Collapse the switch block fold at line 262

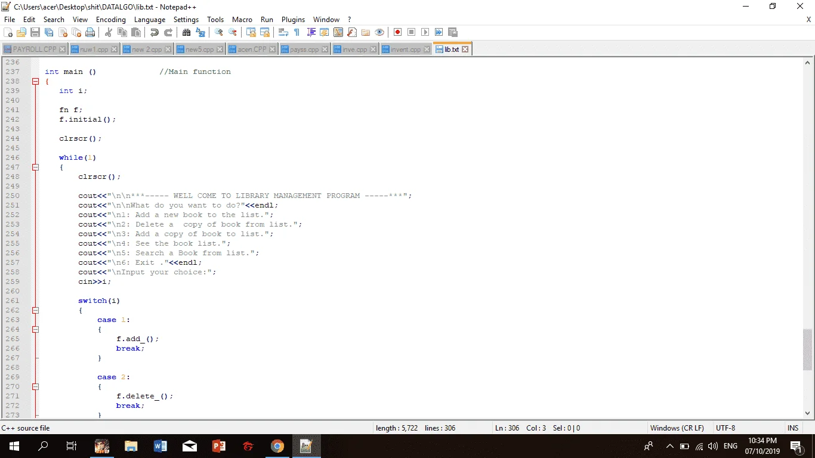tap(35, 310)
